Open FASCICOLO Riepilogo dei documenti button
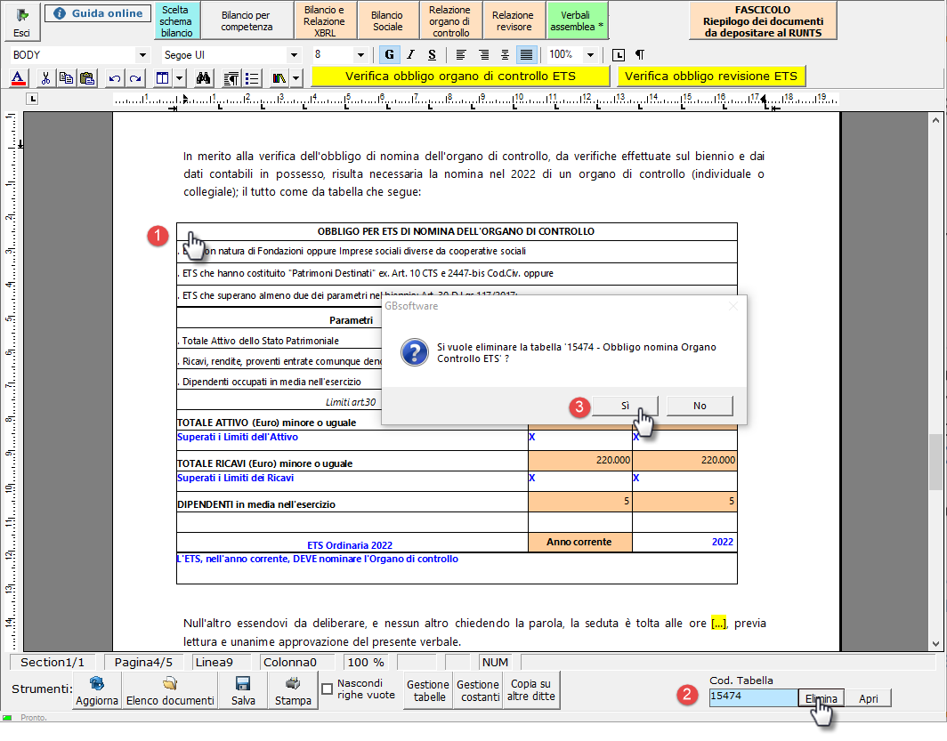 (x=763, y=21)
